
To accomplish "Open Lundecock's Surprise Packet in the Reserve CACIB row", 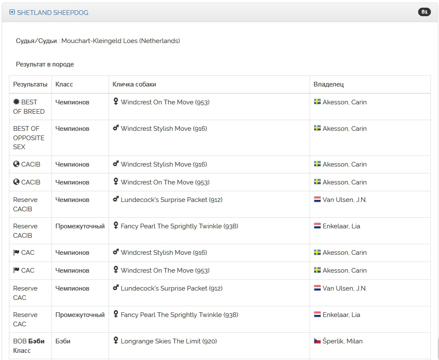I will [x=172, y=200].
